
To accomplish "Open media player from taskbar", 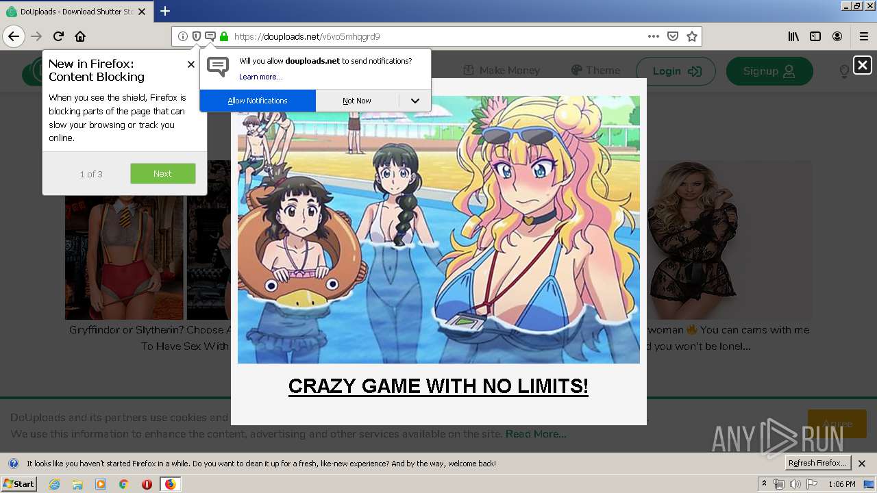I will pos(101,484).
